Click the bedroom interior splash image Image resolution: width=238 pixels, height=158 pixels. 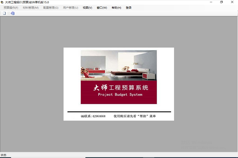click(119, 65)
